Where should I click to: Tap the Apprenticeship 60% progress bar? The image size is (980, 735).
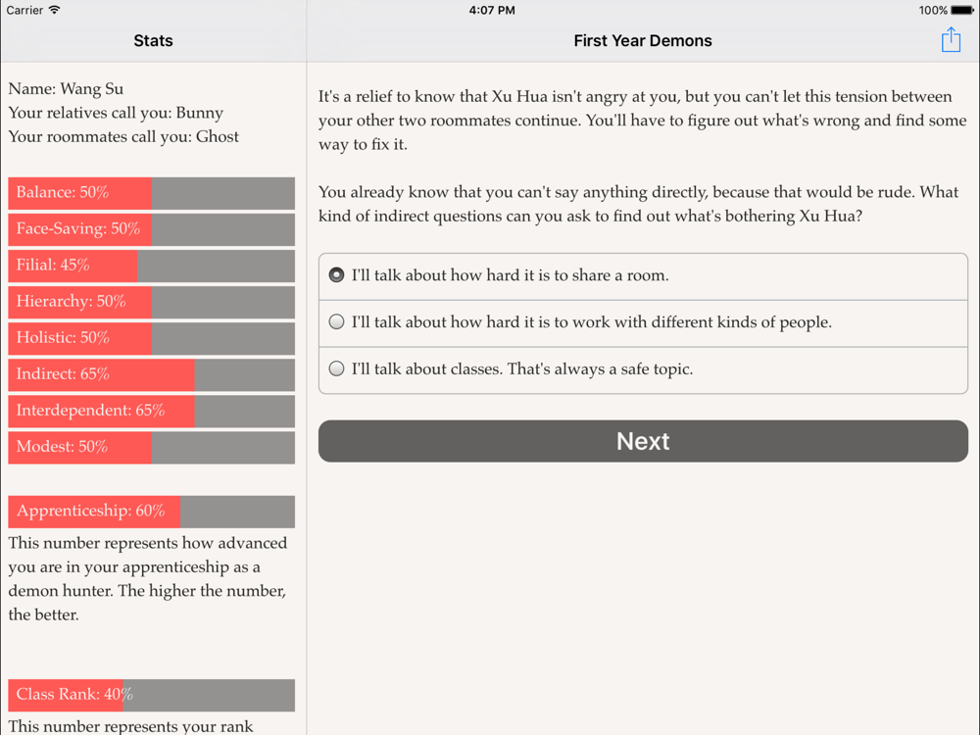pyautogui.click(x=151, y=512)
